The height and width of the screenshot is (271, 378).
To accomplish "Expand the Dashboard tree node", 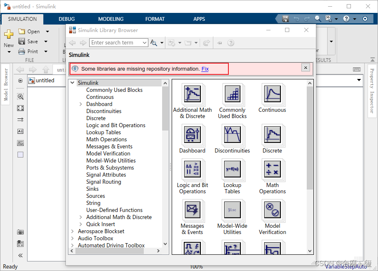I will pyautogui.click(x=81, y=104).
